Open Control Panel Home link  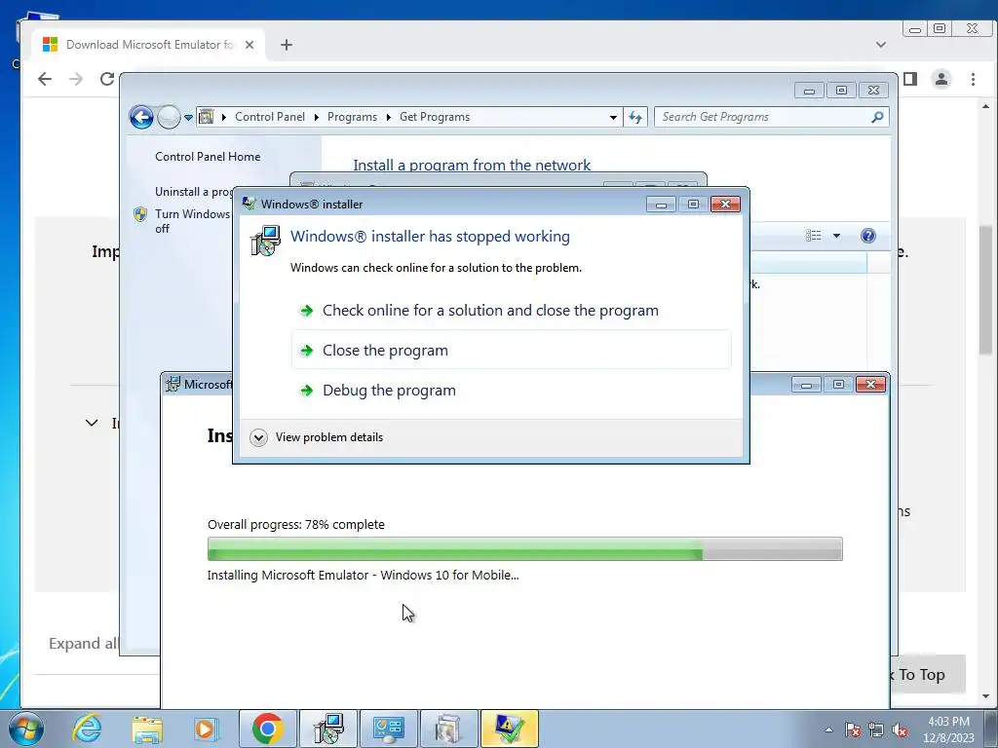[208, 157]
